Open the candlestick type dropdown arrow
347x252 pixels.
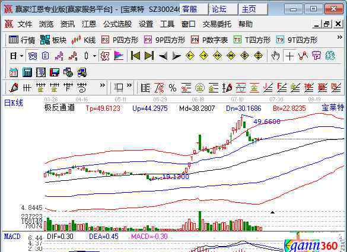(94, 56)
